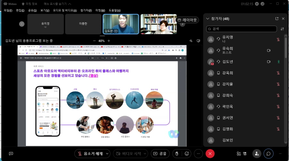
Task: Click the participants list scrollbar
Action: [x=286, y=47]
